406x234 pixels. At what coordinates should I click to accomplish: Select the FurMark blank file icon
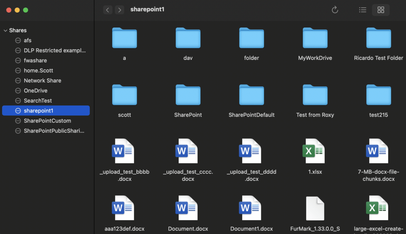coord(315,208)
